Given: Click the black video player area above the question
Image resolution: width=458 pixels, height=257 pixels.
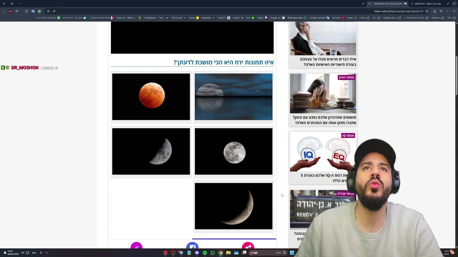Looking at the screenshot, I should coord(192,37).
